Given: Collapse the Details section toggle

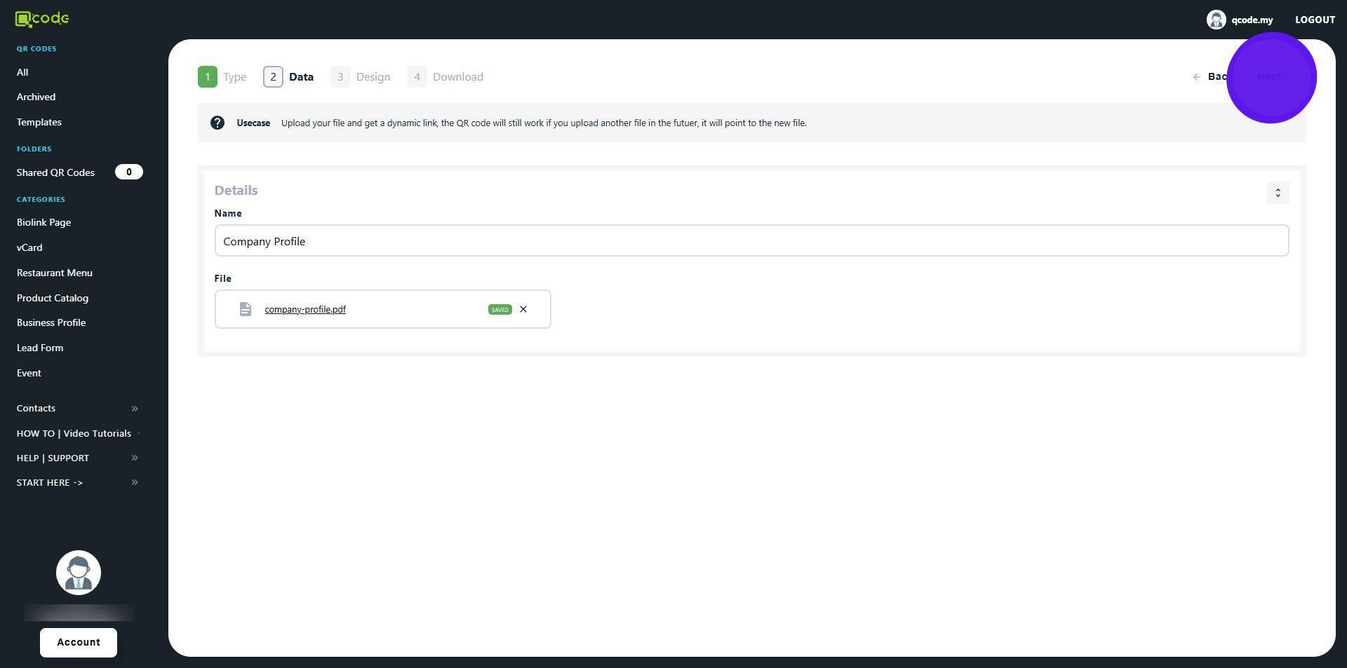Looking at the screenshot, I should point(1278,193).
